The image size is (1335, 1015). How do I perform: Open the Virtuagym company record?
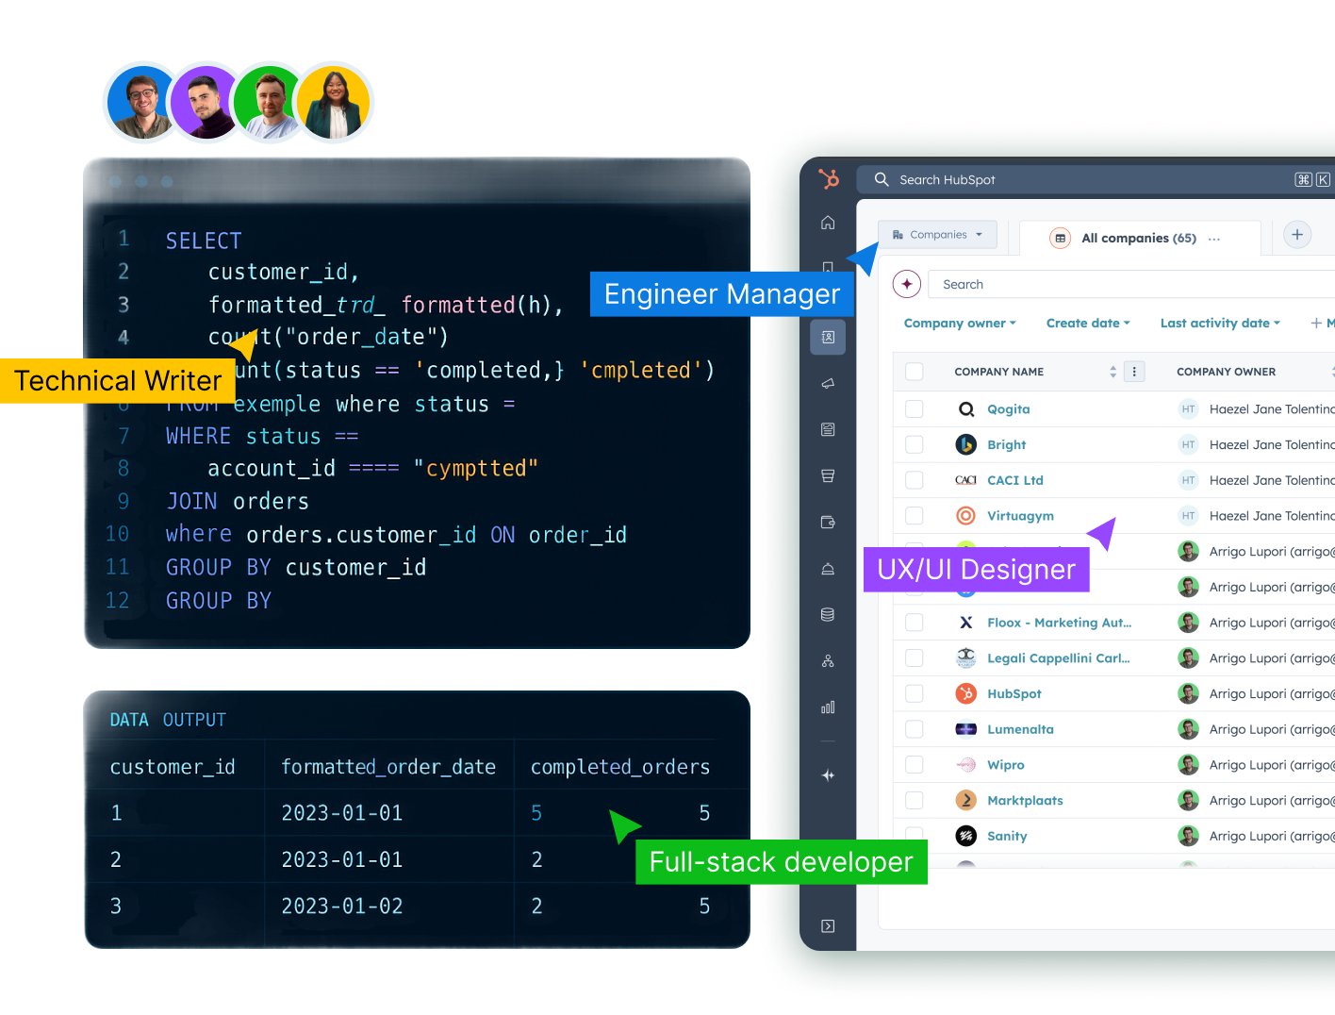1020,516
